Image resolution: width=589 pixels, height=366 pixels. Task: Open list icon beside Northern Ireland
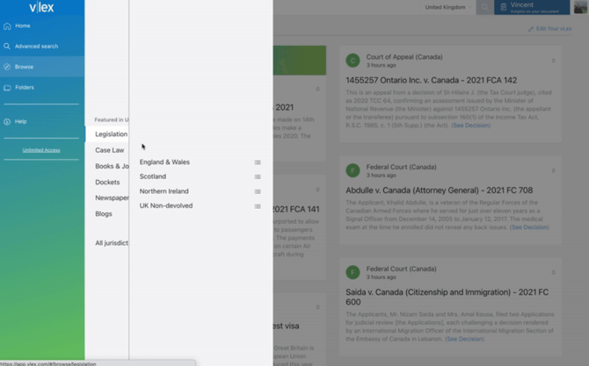(258, 191)
